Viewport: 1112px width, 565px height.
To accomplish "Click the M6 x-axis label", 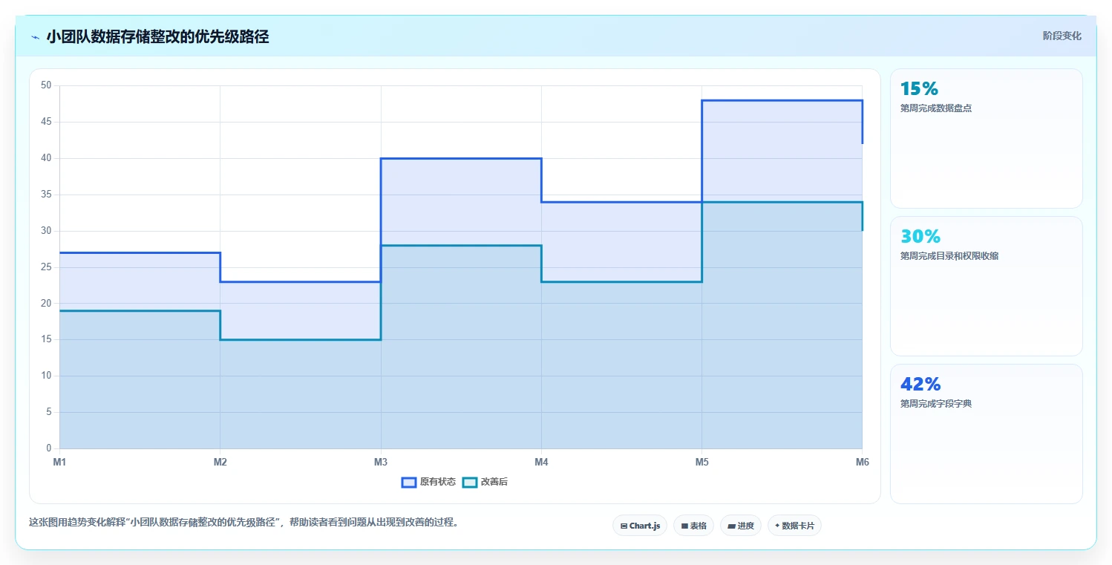I will coord(862,462).
